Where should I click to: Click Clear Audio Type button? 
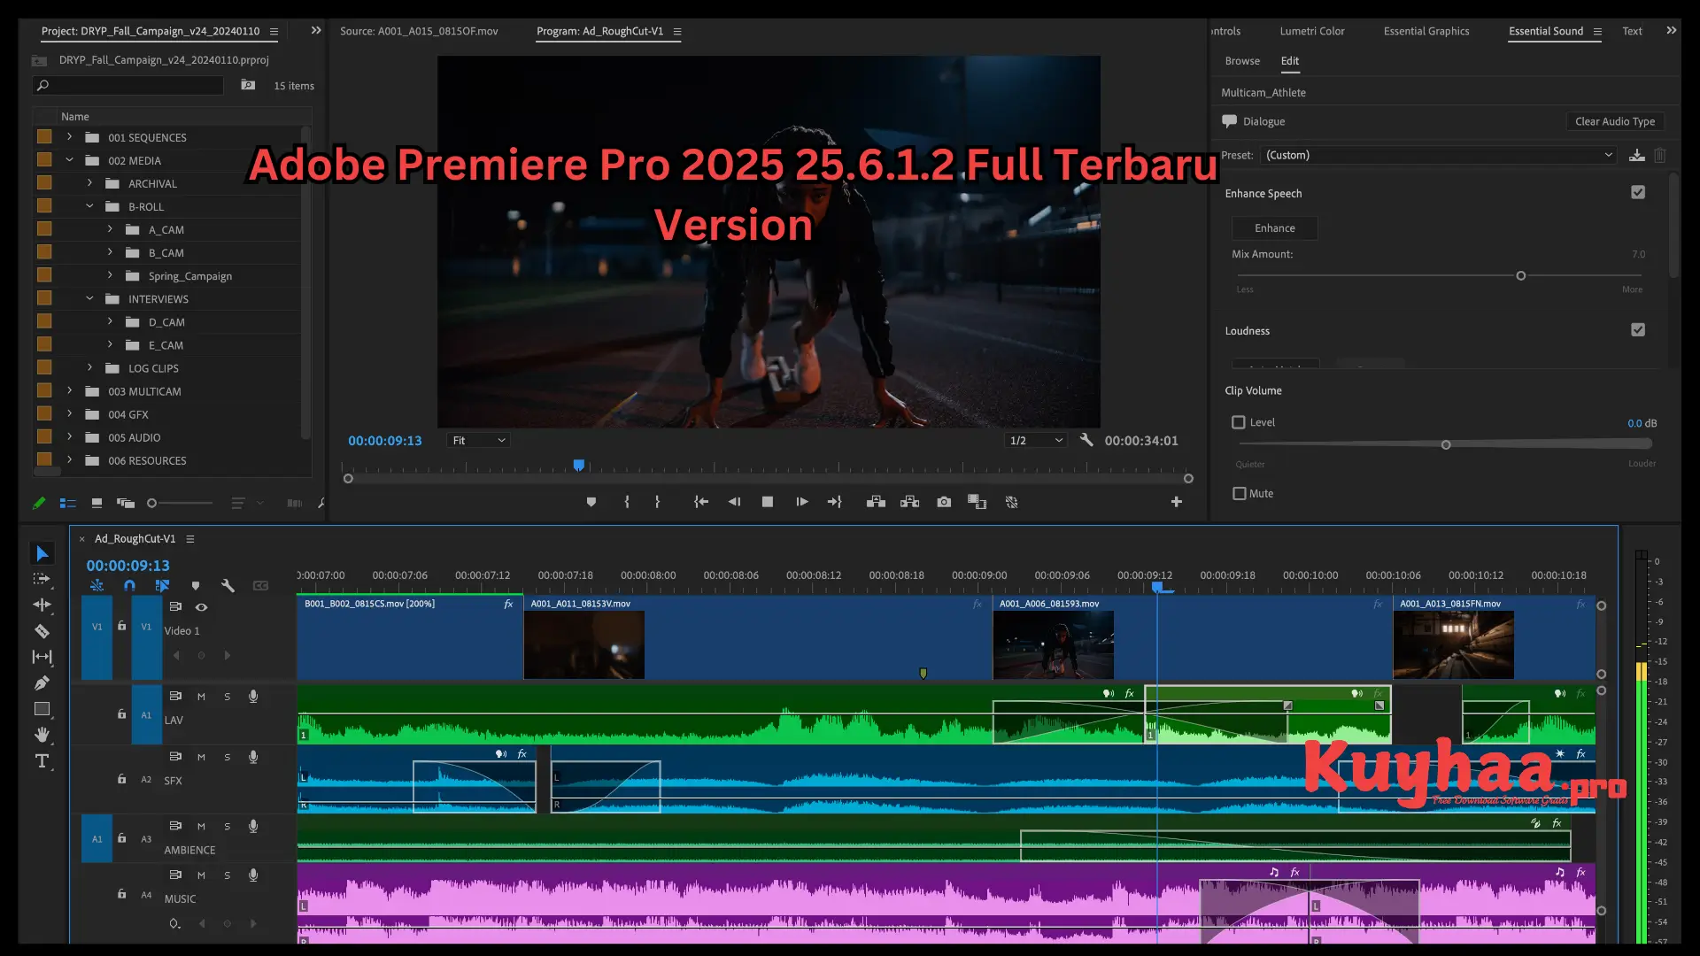click(1615, 121)
